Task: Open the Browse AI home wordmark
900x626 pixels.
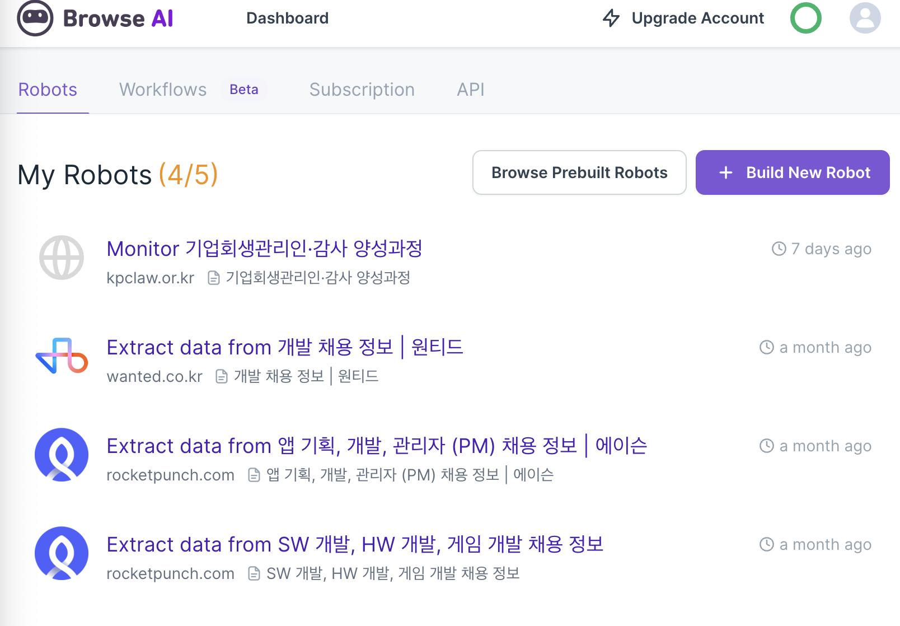Action: (118, 18)
